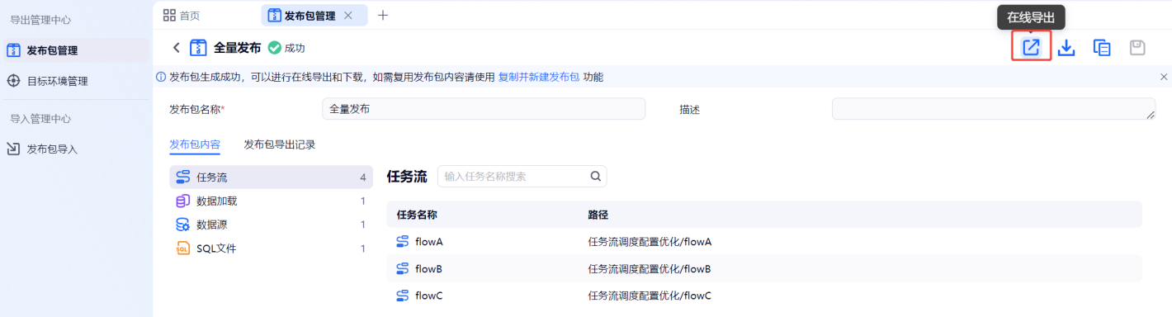This screenshot has width=1172, height=317.
Task: Click the flowA row task flow icon
Action: pos(403,242)
